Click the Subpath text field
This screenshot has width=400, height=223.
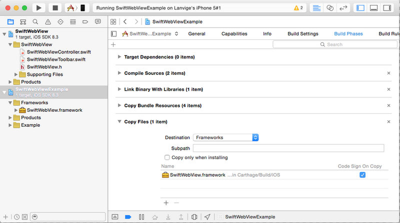pos(288,148)
